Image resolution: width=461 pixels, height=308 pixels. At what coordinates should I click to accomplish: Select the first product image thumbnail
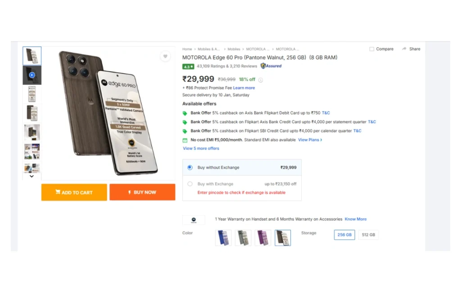[32, 56]
